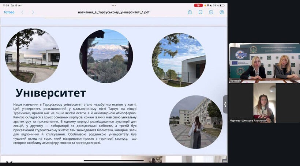The height and width of the screenshot is (166, 300).
Task: Tap the Університет heading
Action: point(50,93)
